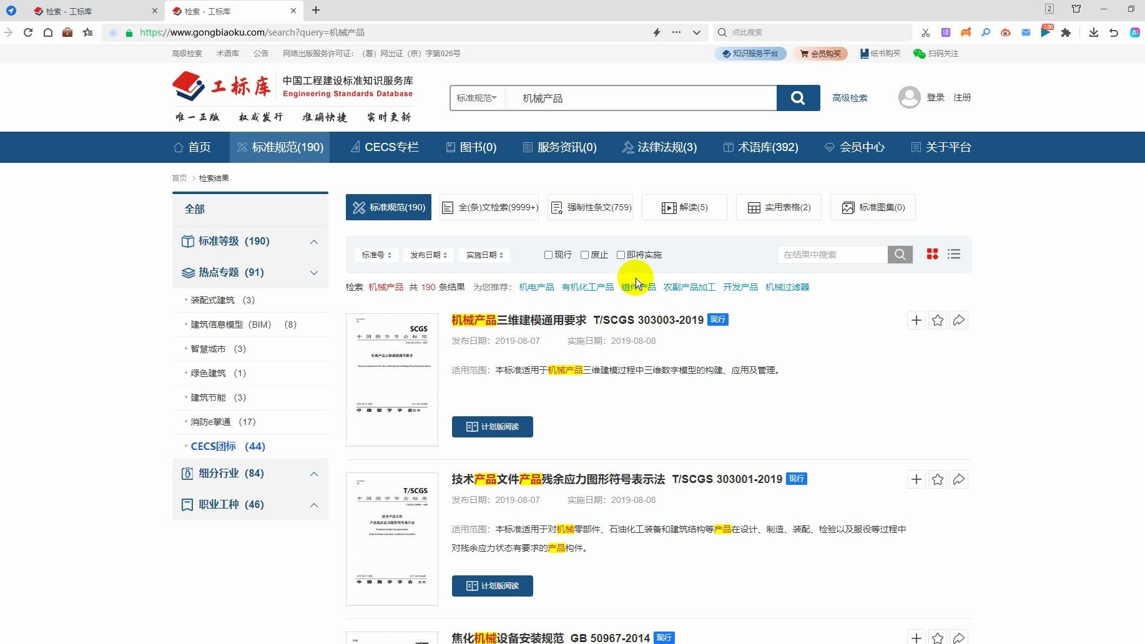The image size is (1145, 644).
Task: Collapse the 热点专题 section
Action: tap(314, 273)
